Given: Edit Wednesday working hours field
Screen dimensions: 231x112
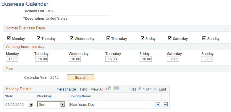Looking at the screenshot, I should [75, 59].
